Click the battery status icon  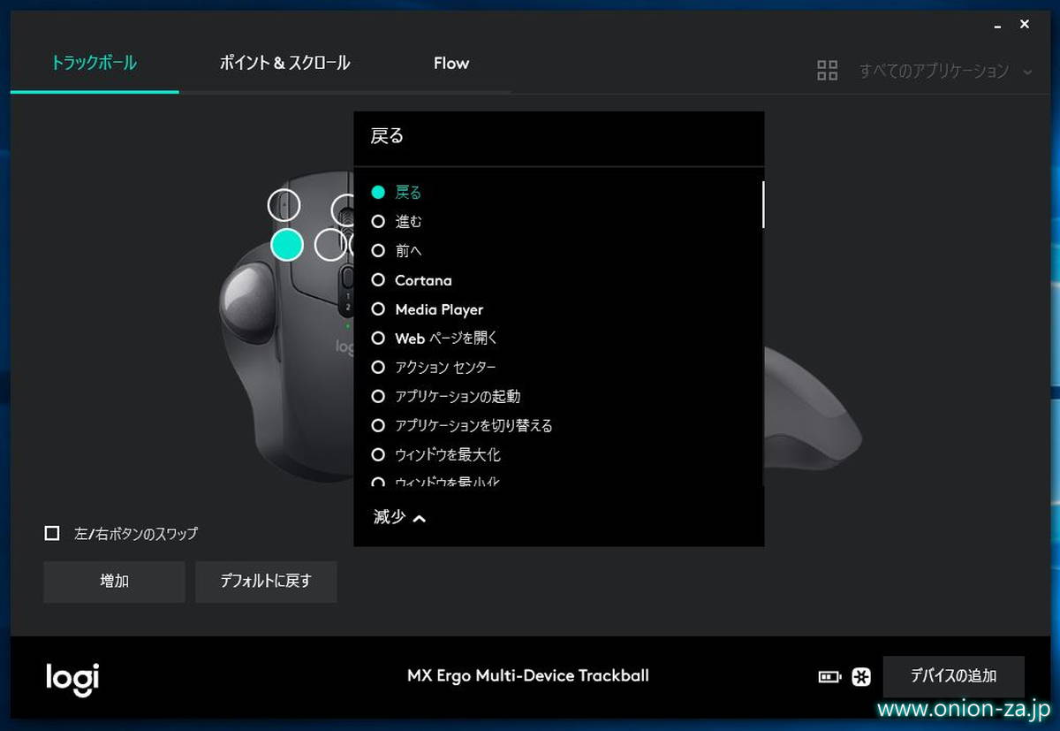(x=829, y=677)
